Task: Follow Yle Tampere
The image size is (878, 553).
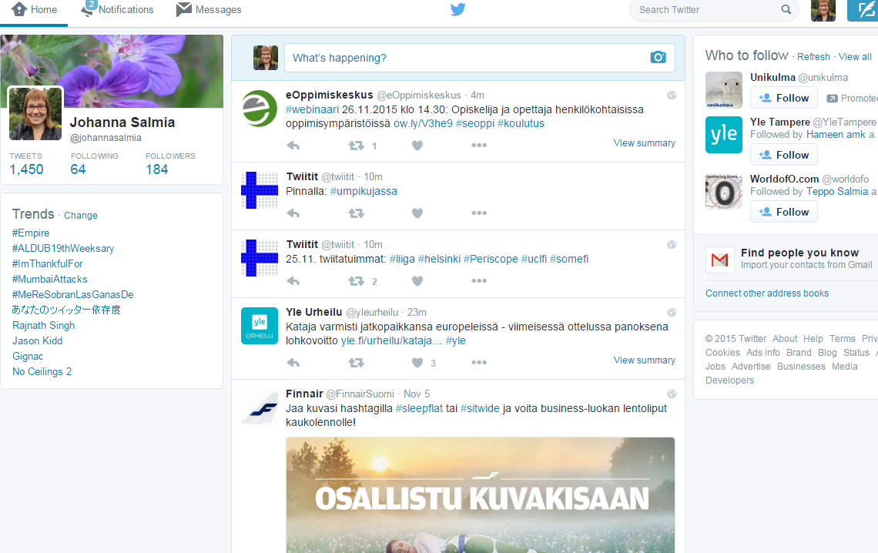Action: [x=783, y=155]
